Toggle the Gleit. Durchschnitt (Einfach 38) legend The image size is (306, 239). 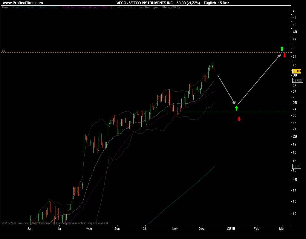[x=85, y=7]
